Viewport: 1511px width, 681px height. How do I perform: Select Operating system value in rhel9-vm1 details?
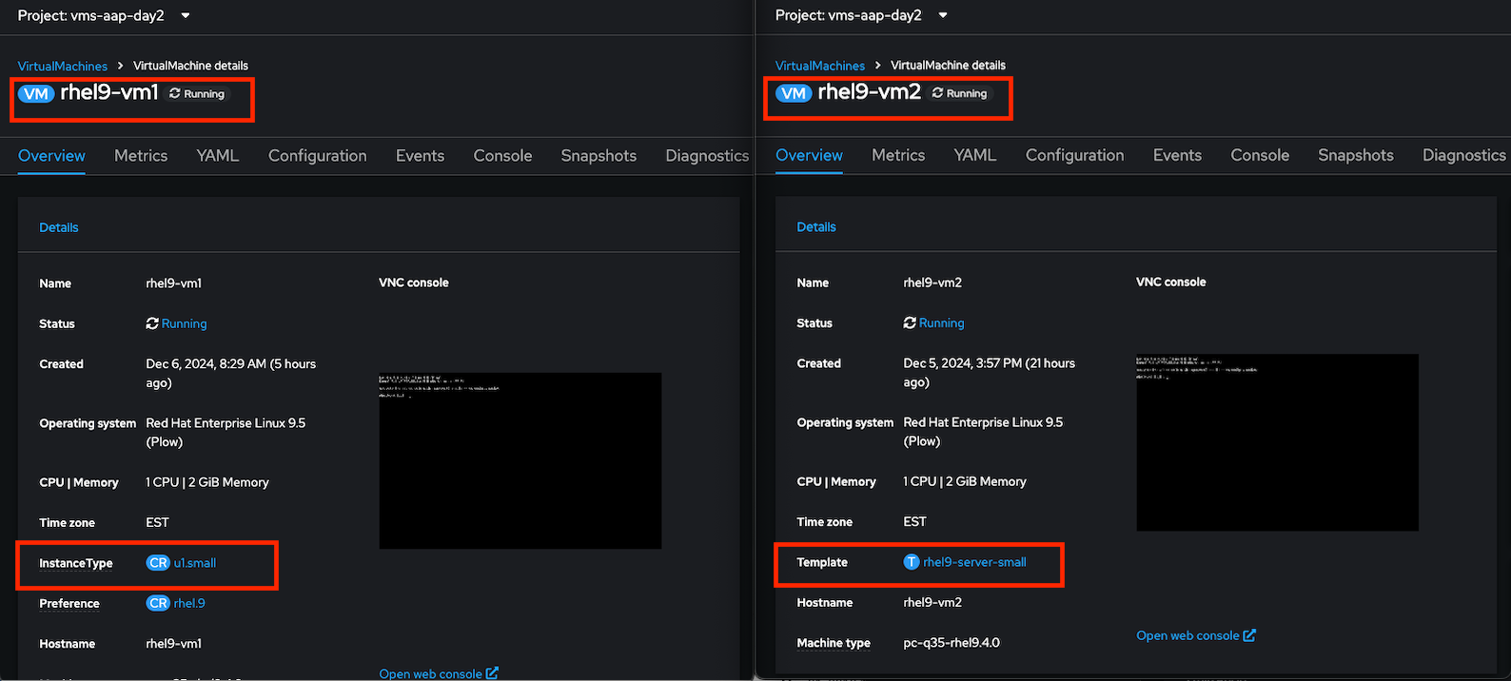point(226,433)
